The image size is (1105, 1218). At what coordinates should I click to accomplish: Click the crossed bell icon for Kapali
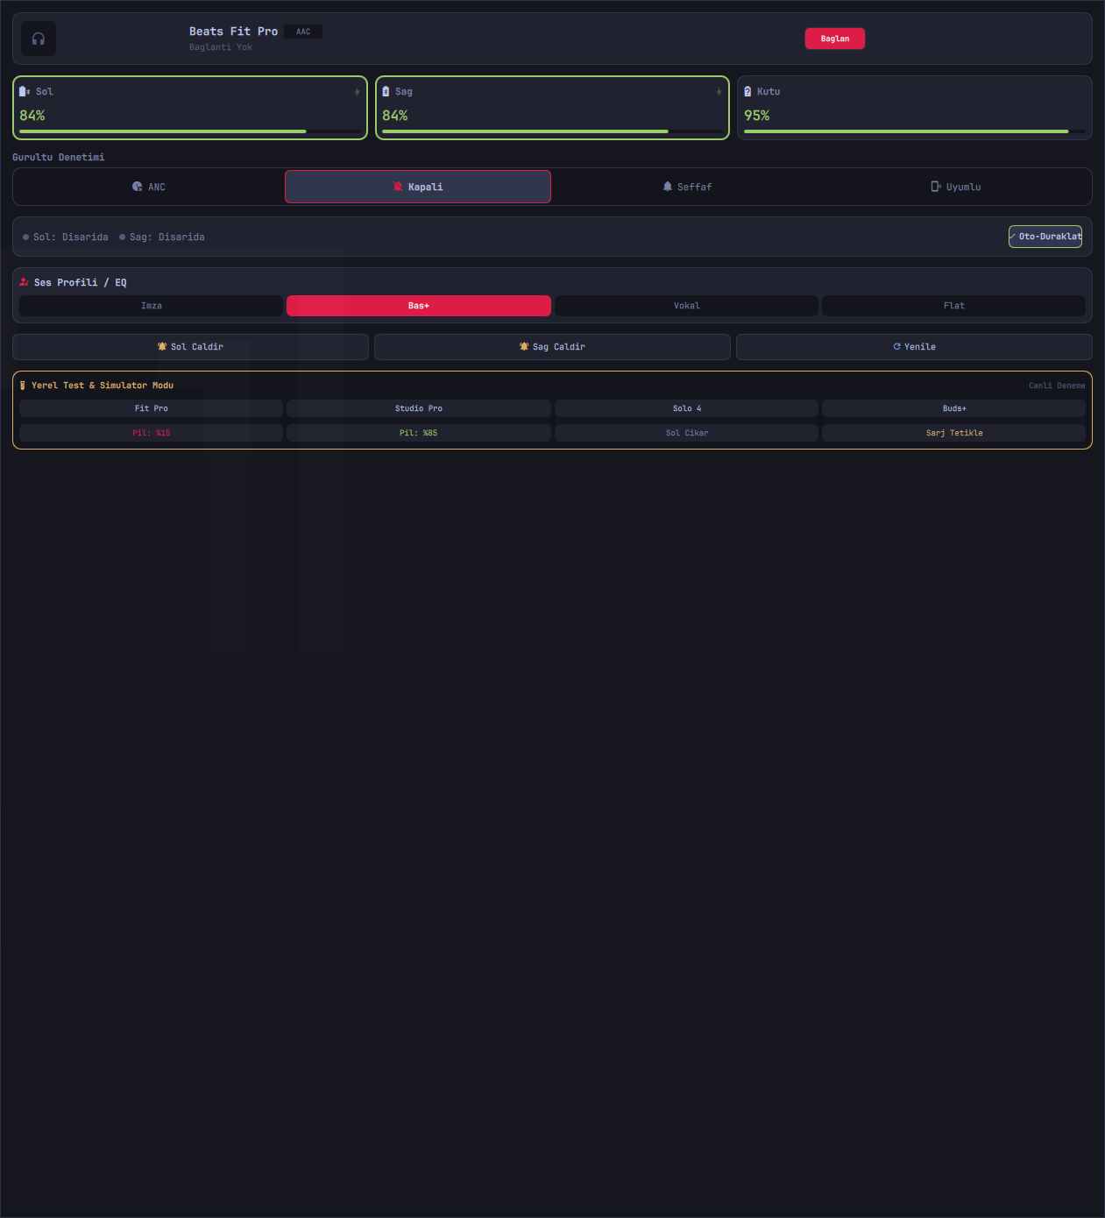pos(398,187)
